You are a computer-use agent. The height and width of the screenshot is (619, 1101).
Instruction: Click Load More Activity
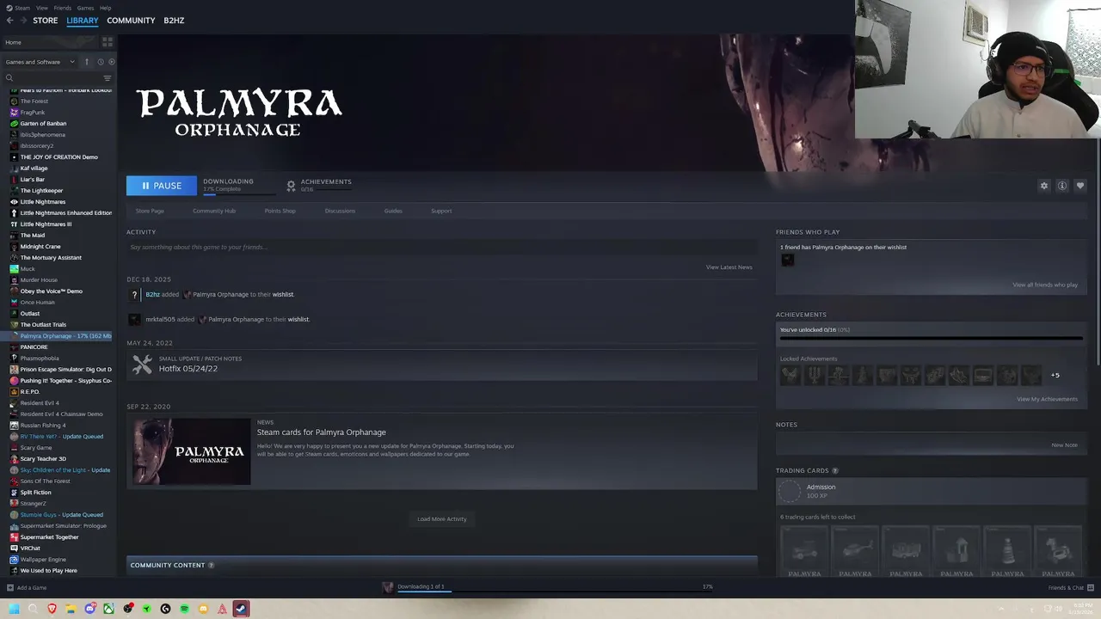point(442,519)
